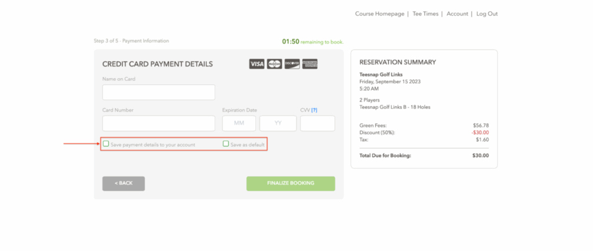The image size is (593, 252).
Task: Open the CVV help [?] link
Action: pos(314,110)
